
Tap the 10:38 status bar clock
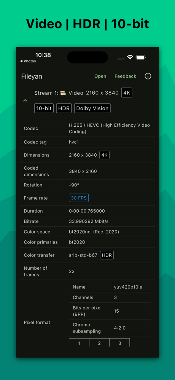click(43, 55)
